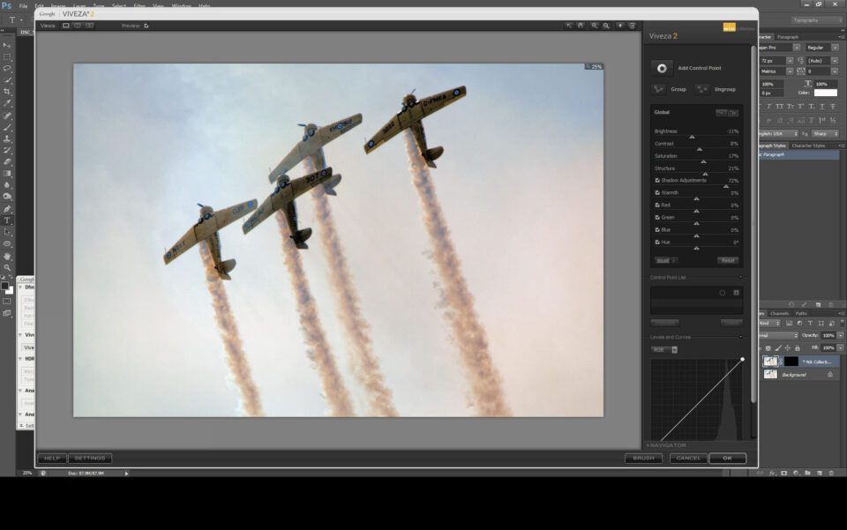Screen dimensions: 847x530
Task: Click the delete layer trash icon
Action: pos(831,473)
